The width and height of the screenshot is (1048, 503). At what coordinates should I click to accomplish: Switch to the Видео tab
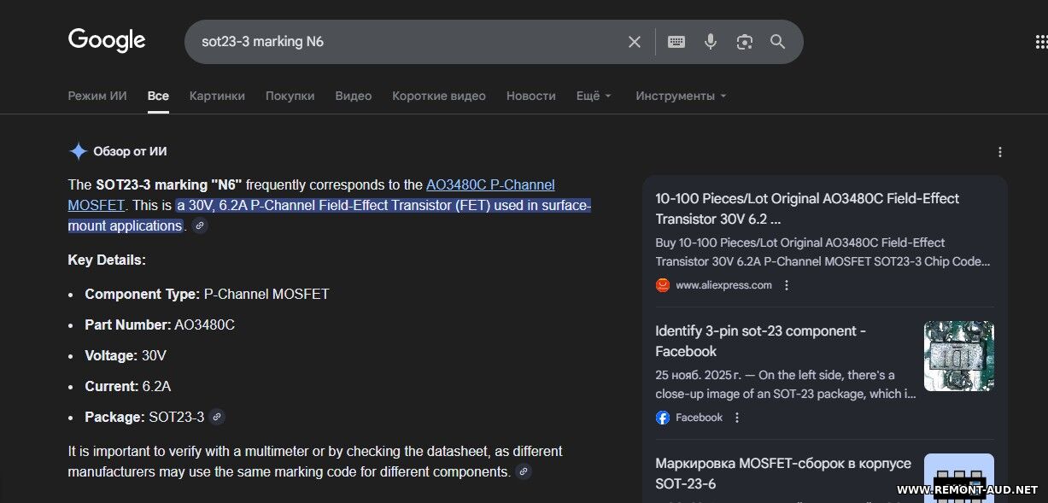click(353, 96)
